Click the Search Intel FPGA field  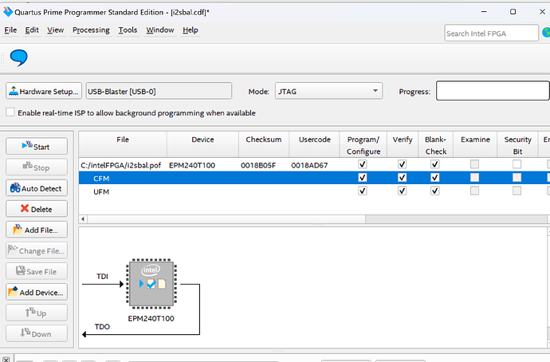coord(492,33)
